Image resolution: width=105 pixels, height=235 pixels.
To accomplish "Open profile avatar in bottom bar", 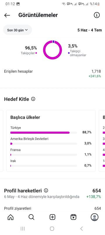I will point(94,217).
